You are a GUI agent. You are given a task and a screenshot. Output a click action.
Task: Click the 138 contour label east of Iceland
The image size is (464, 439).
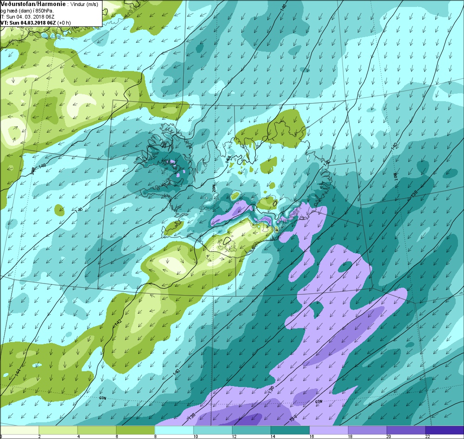(414, 194)
